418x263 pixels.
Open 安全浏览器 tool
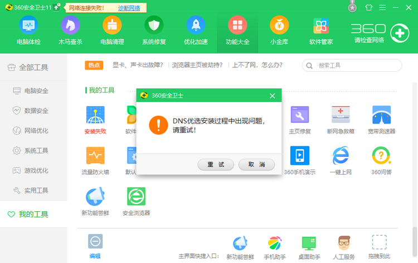pos(136,201)
